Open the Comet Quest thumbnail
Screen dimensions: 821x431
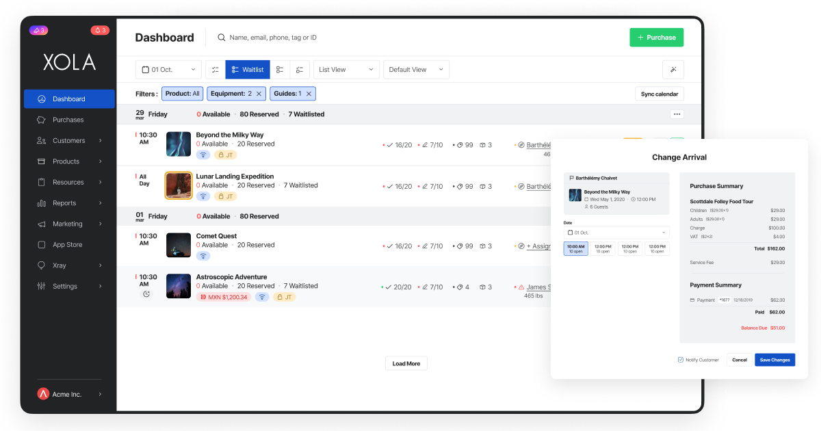[179, 245]
